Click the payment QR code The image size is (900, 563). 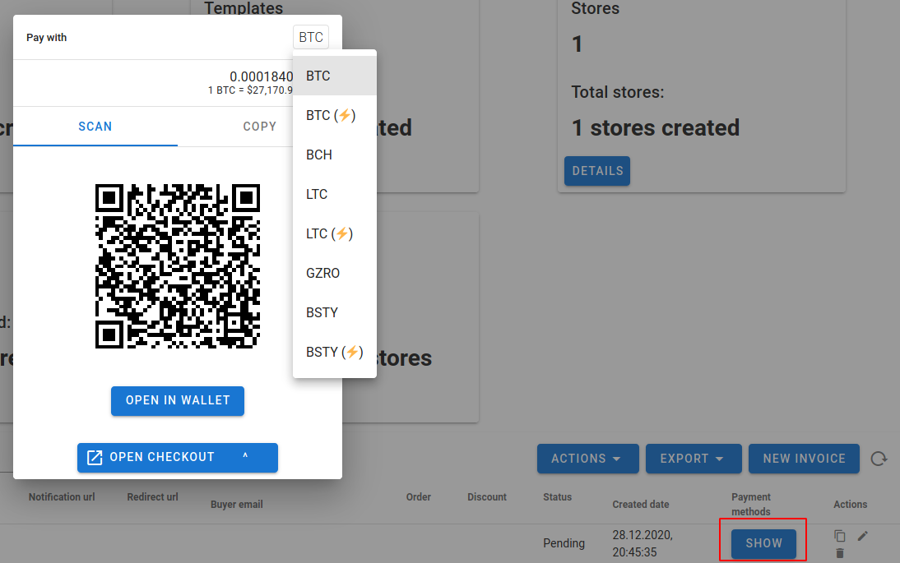(x=178, y=266)
